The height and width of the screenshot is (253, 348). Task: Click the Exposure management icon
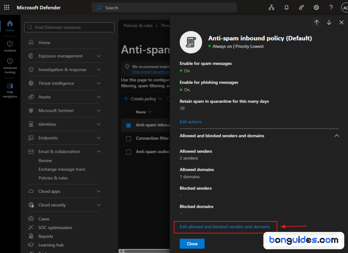pyautogui.click(x=31, y=56)
